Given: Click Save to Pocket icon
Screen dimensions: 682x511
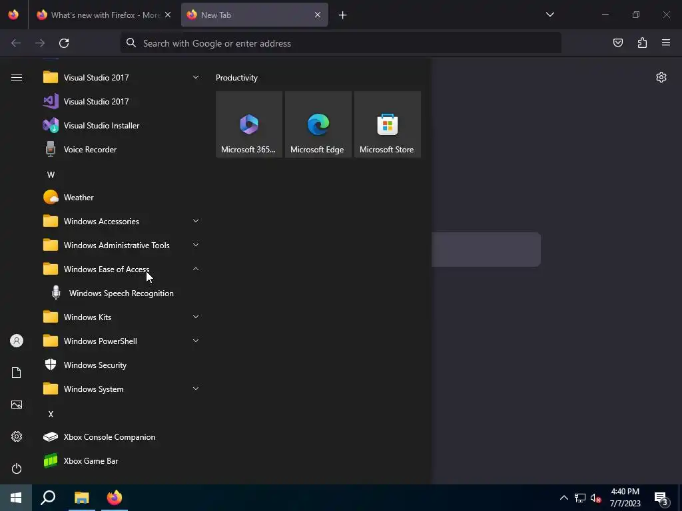Looking at the screenshot, I should coord(617,43).
